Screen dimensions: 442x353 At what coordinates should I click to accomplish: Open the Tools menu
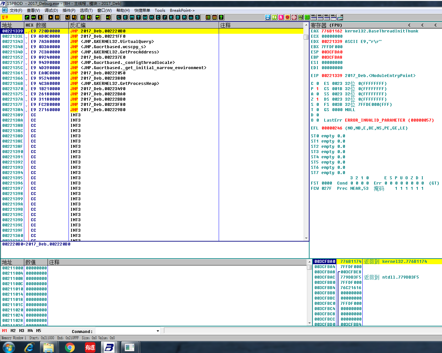160,10
